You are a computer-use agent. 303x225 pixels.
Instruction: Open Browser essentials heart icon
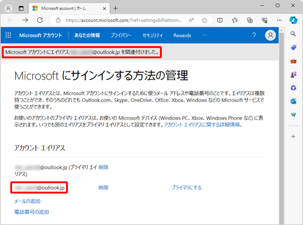coord(264,20)
